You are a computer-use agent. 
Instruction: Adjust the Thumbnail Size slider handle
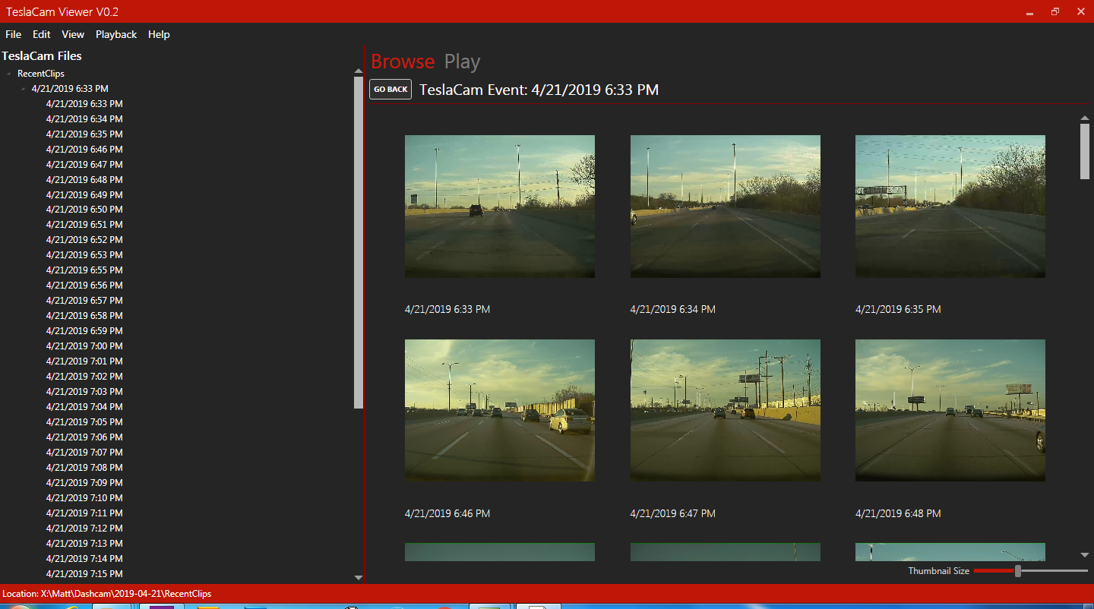click(1018, 571)
